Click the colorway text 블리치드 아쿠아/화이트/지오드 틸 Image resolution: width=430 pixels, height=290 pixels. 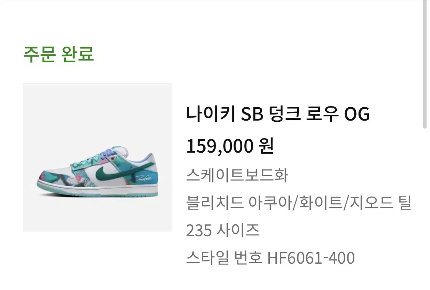[x=299, y=203]
